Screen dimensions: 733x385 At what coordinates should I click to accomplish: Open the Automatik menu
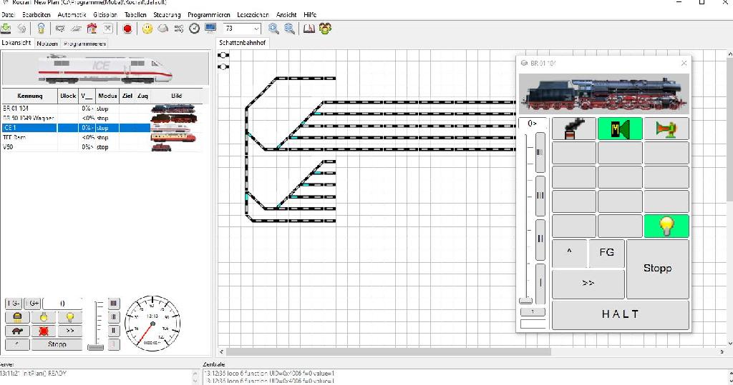pos(72,14)
